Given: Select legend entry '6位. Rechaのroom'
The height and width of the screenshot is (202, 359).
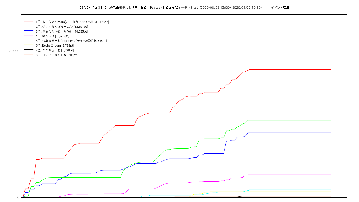Looking at the screenshot, I should tap(55, 45).
